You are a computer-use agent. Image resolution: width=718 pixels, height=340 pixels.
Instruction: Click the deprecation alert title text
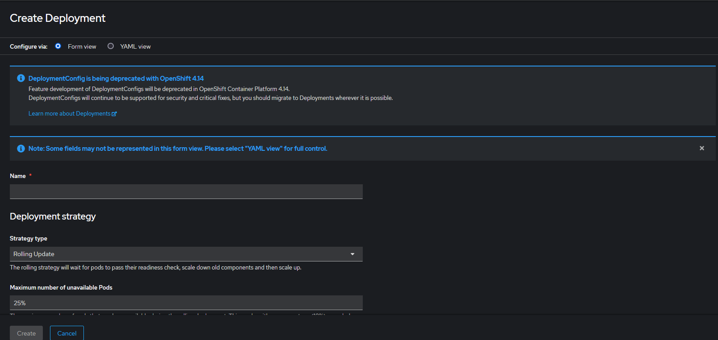coord(116,79)
